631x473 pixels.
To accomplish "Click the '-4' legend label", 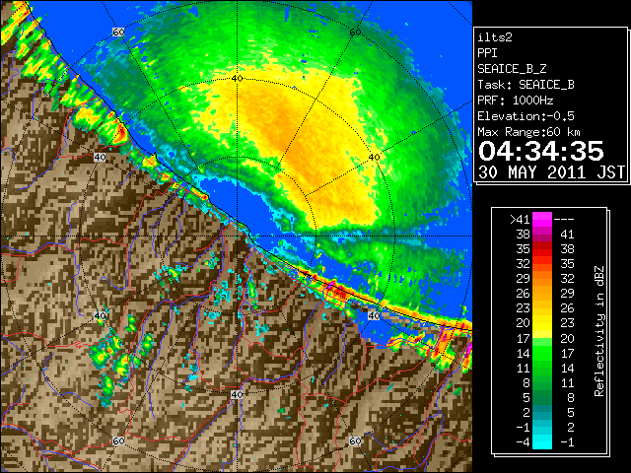I will 523,442.
